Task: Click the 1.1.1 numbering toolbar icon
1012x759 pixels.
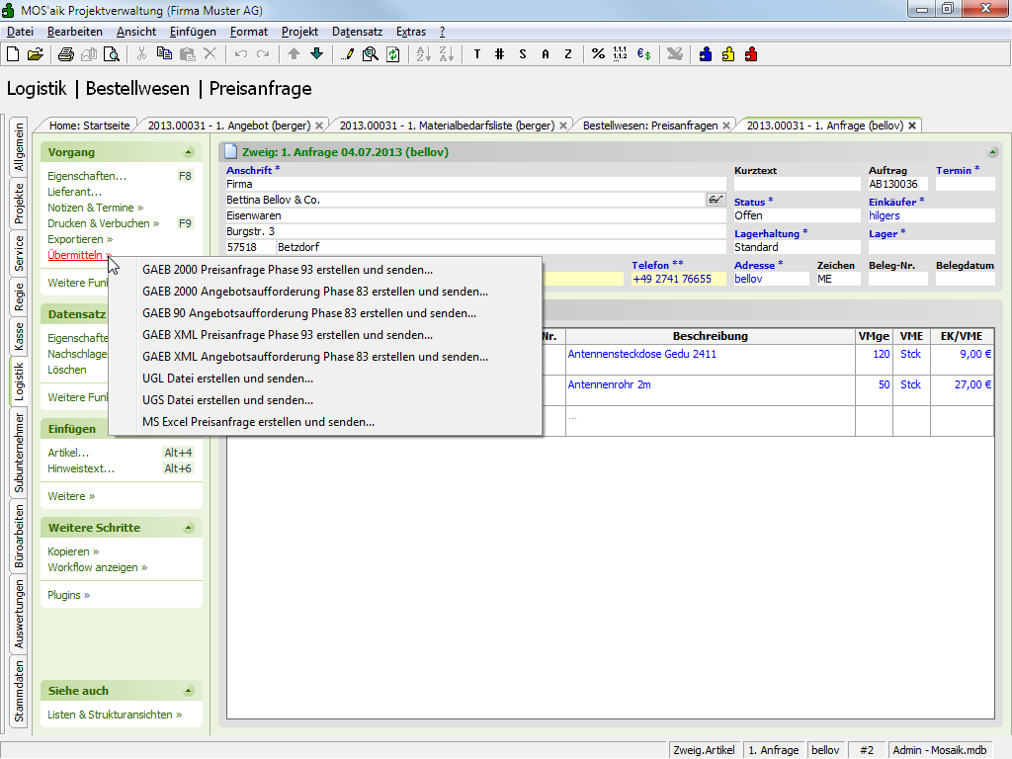Action: [621, 54]
